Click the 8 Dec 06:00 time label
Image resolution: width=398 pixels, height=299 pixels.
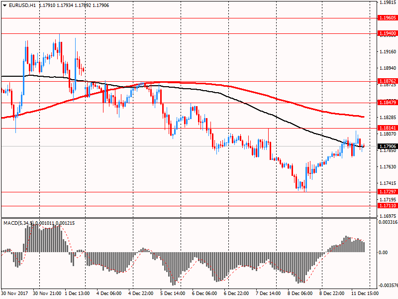[x=300, y=294]
